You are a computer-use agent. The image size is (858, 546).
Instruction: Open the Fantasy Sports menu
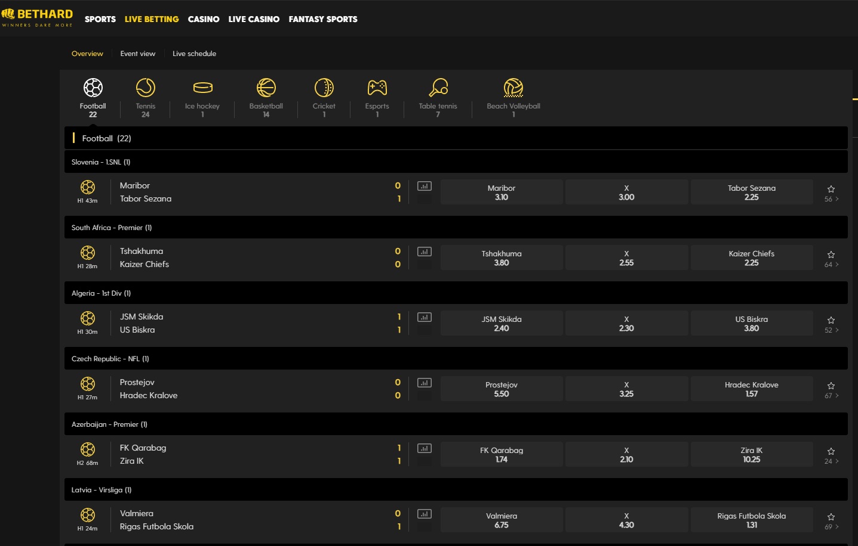click(x=323, y=19)
